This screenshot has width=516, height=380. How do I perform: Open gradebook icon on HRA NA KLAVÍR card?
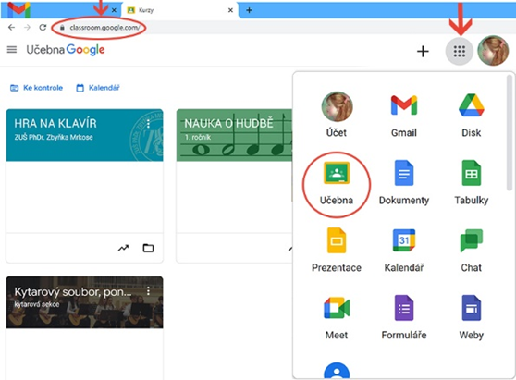(123, 248)
